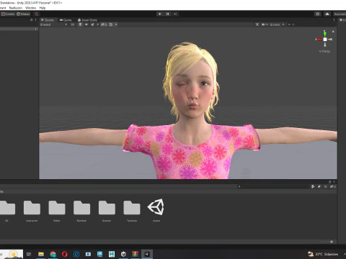
Task: Toggle scene audio with the speaker icon
Action: [86, 24]
